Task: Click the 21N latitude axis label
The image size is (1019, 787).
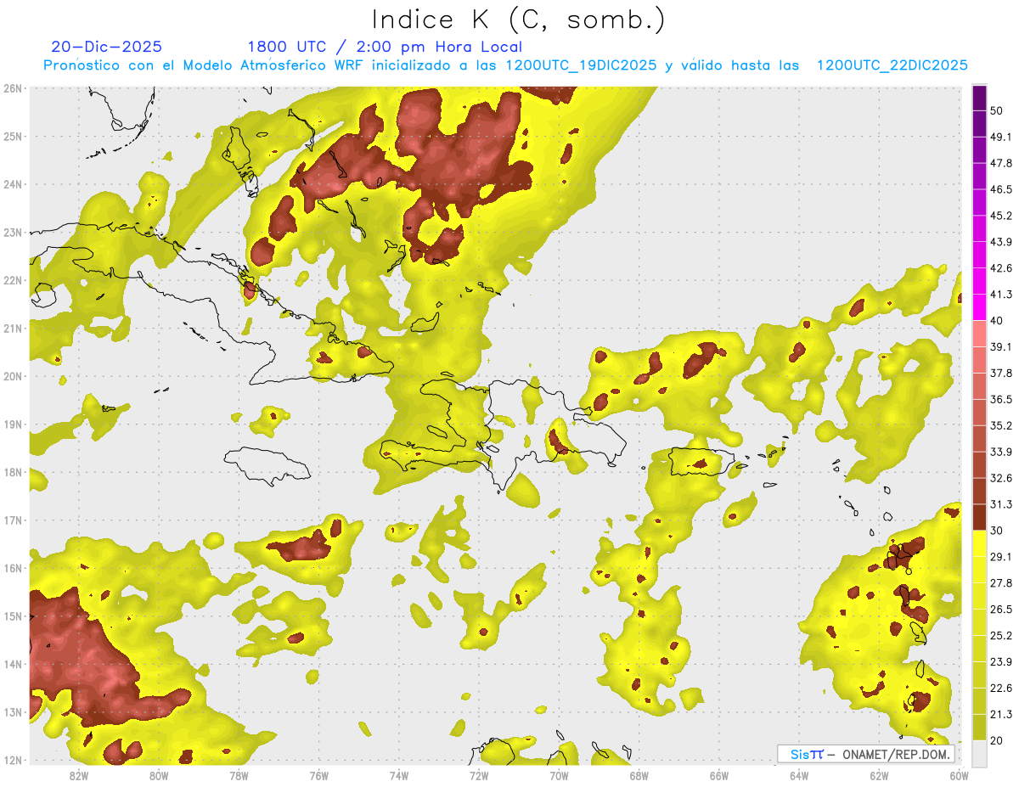Action: pos(13,329)
